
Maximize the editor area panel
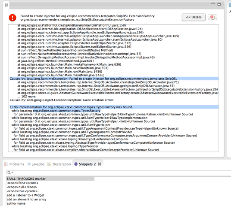point(219,4)
